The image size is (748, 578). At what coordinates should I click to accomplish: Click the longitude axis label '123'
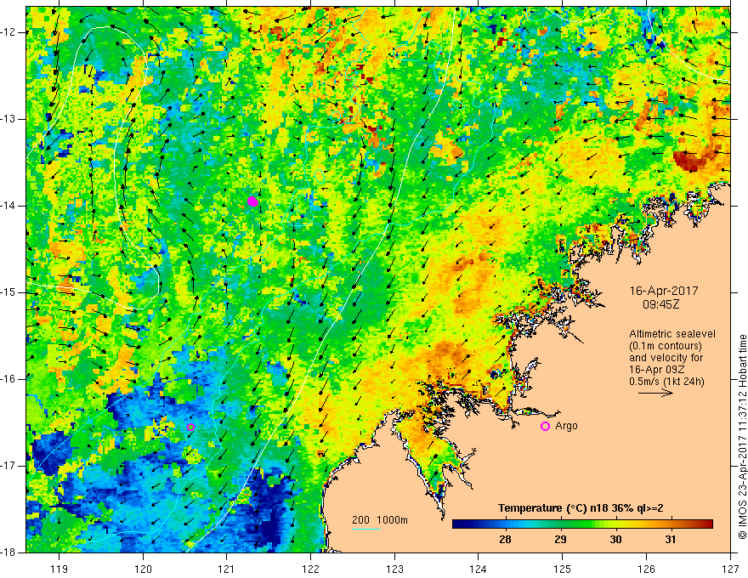[x=394, y=569]
